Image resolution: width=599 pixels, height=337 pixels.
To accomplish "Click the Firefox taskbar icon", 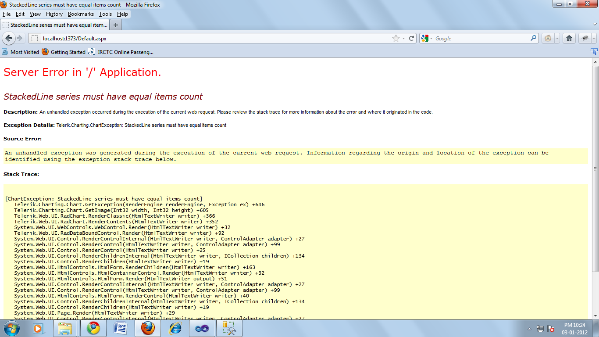I will [x=147, y=328].
